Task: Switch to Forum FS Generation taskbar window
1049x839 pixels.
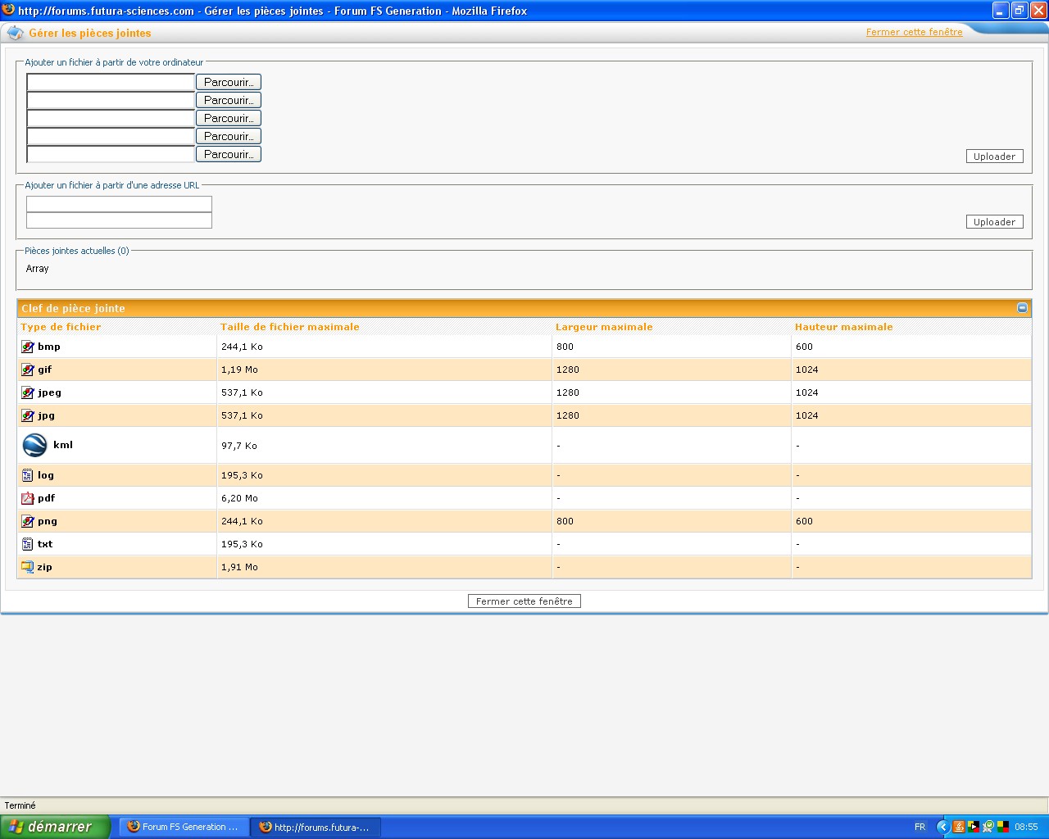Action: pos(184,827)
